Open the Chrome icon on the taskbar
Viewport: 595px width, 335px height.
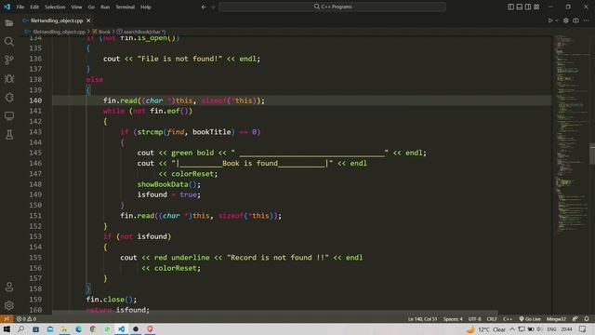[93, 329]
